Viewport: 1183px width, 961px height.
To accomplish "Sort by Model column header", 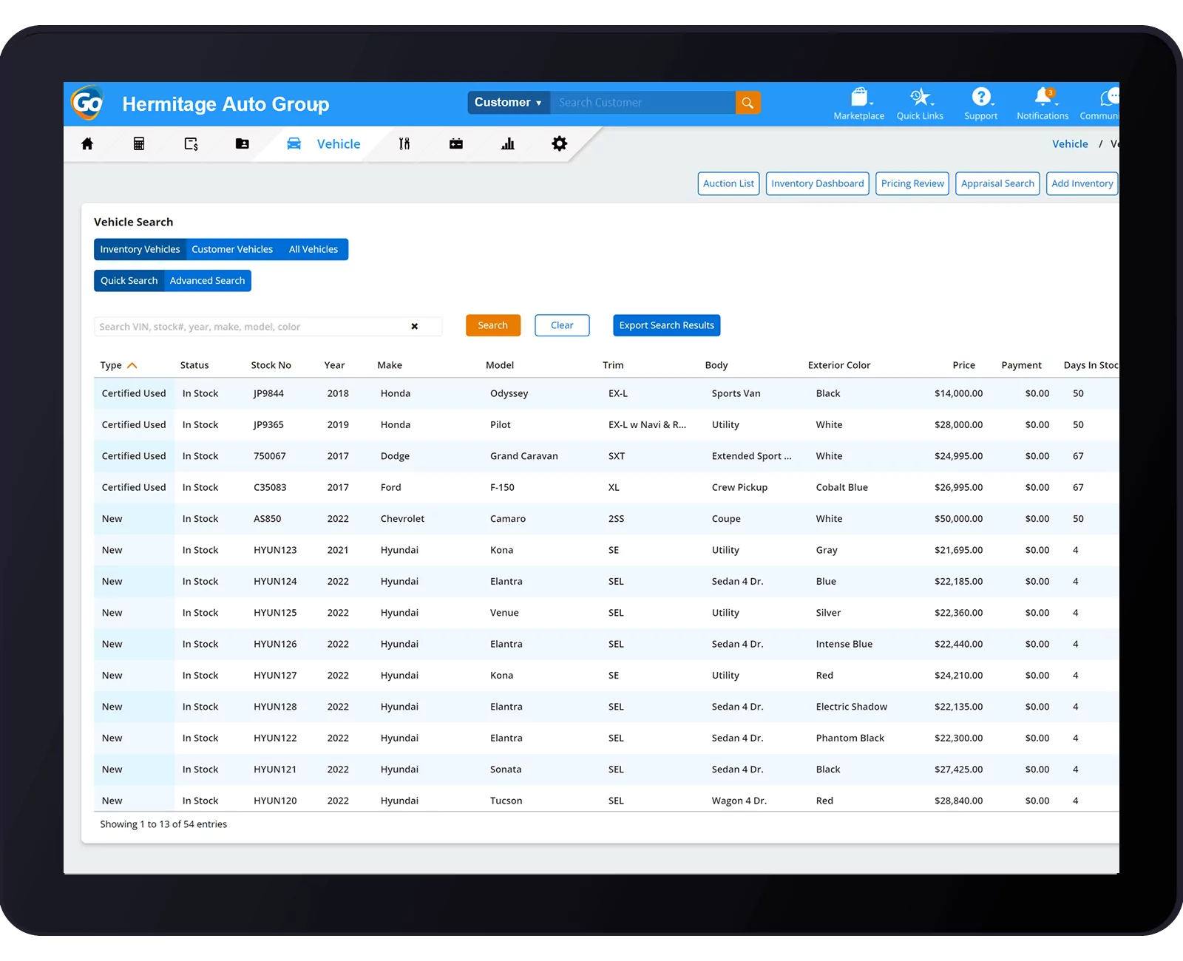I will (500, 365).
